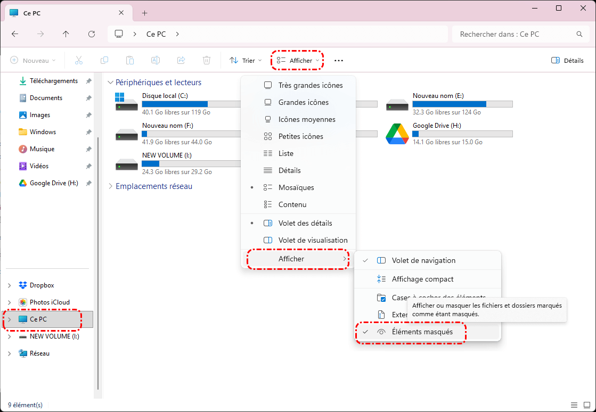Screen dimensions: 596x412
Task: Toggle the Détails pane button
Action: point(567,61)
